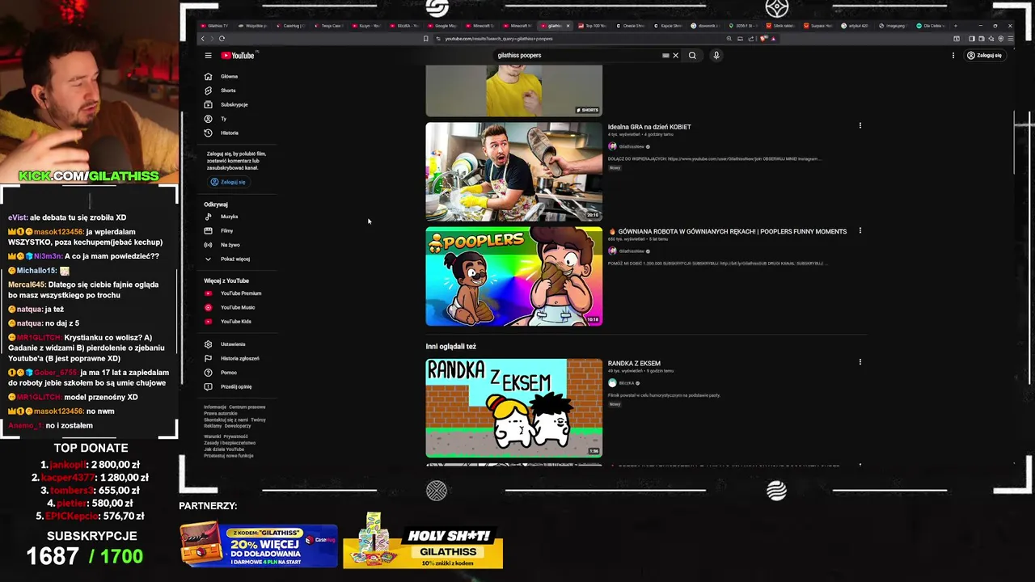Image resolution: width=1035 pixels, height=582 pixels.
Task: Switch to the Google Mapy tab
Action: [443, 26]
